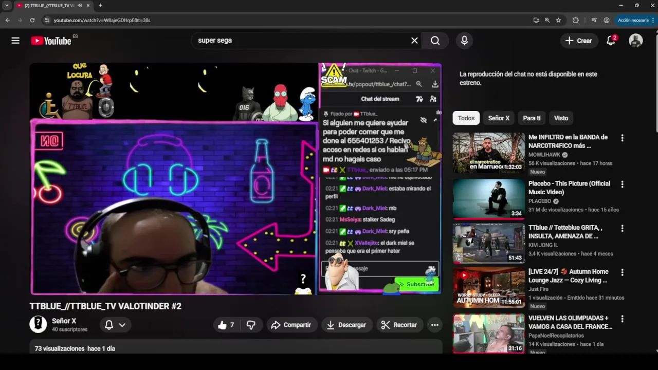
Task: Go to YouTube home via the logo
Action: pyautogui.click(x=51, y=41)
